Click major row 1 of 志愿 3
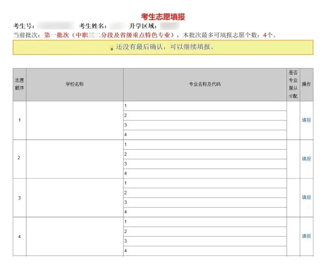328x274 pixels. pyautogui.click(x=205, y=183)
